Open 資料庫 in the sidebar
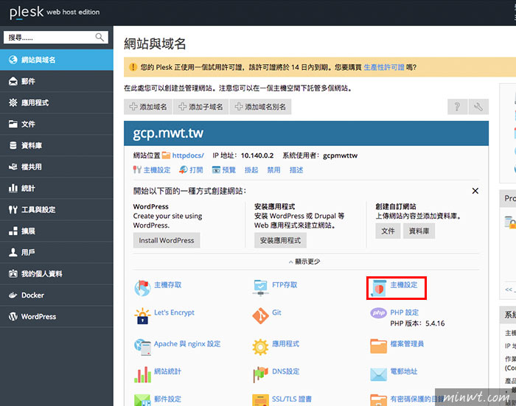This screenshot has height=406, width=516. click(x=57, y=145)
